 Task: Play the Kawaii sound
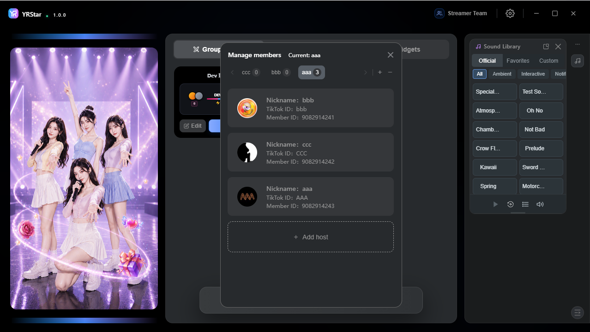pyautogui.click(x=495, y=167)
